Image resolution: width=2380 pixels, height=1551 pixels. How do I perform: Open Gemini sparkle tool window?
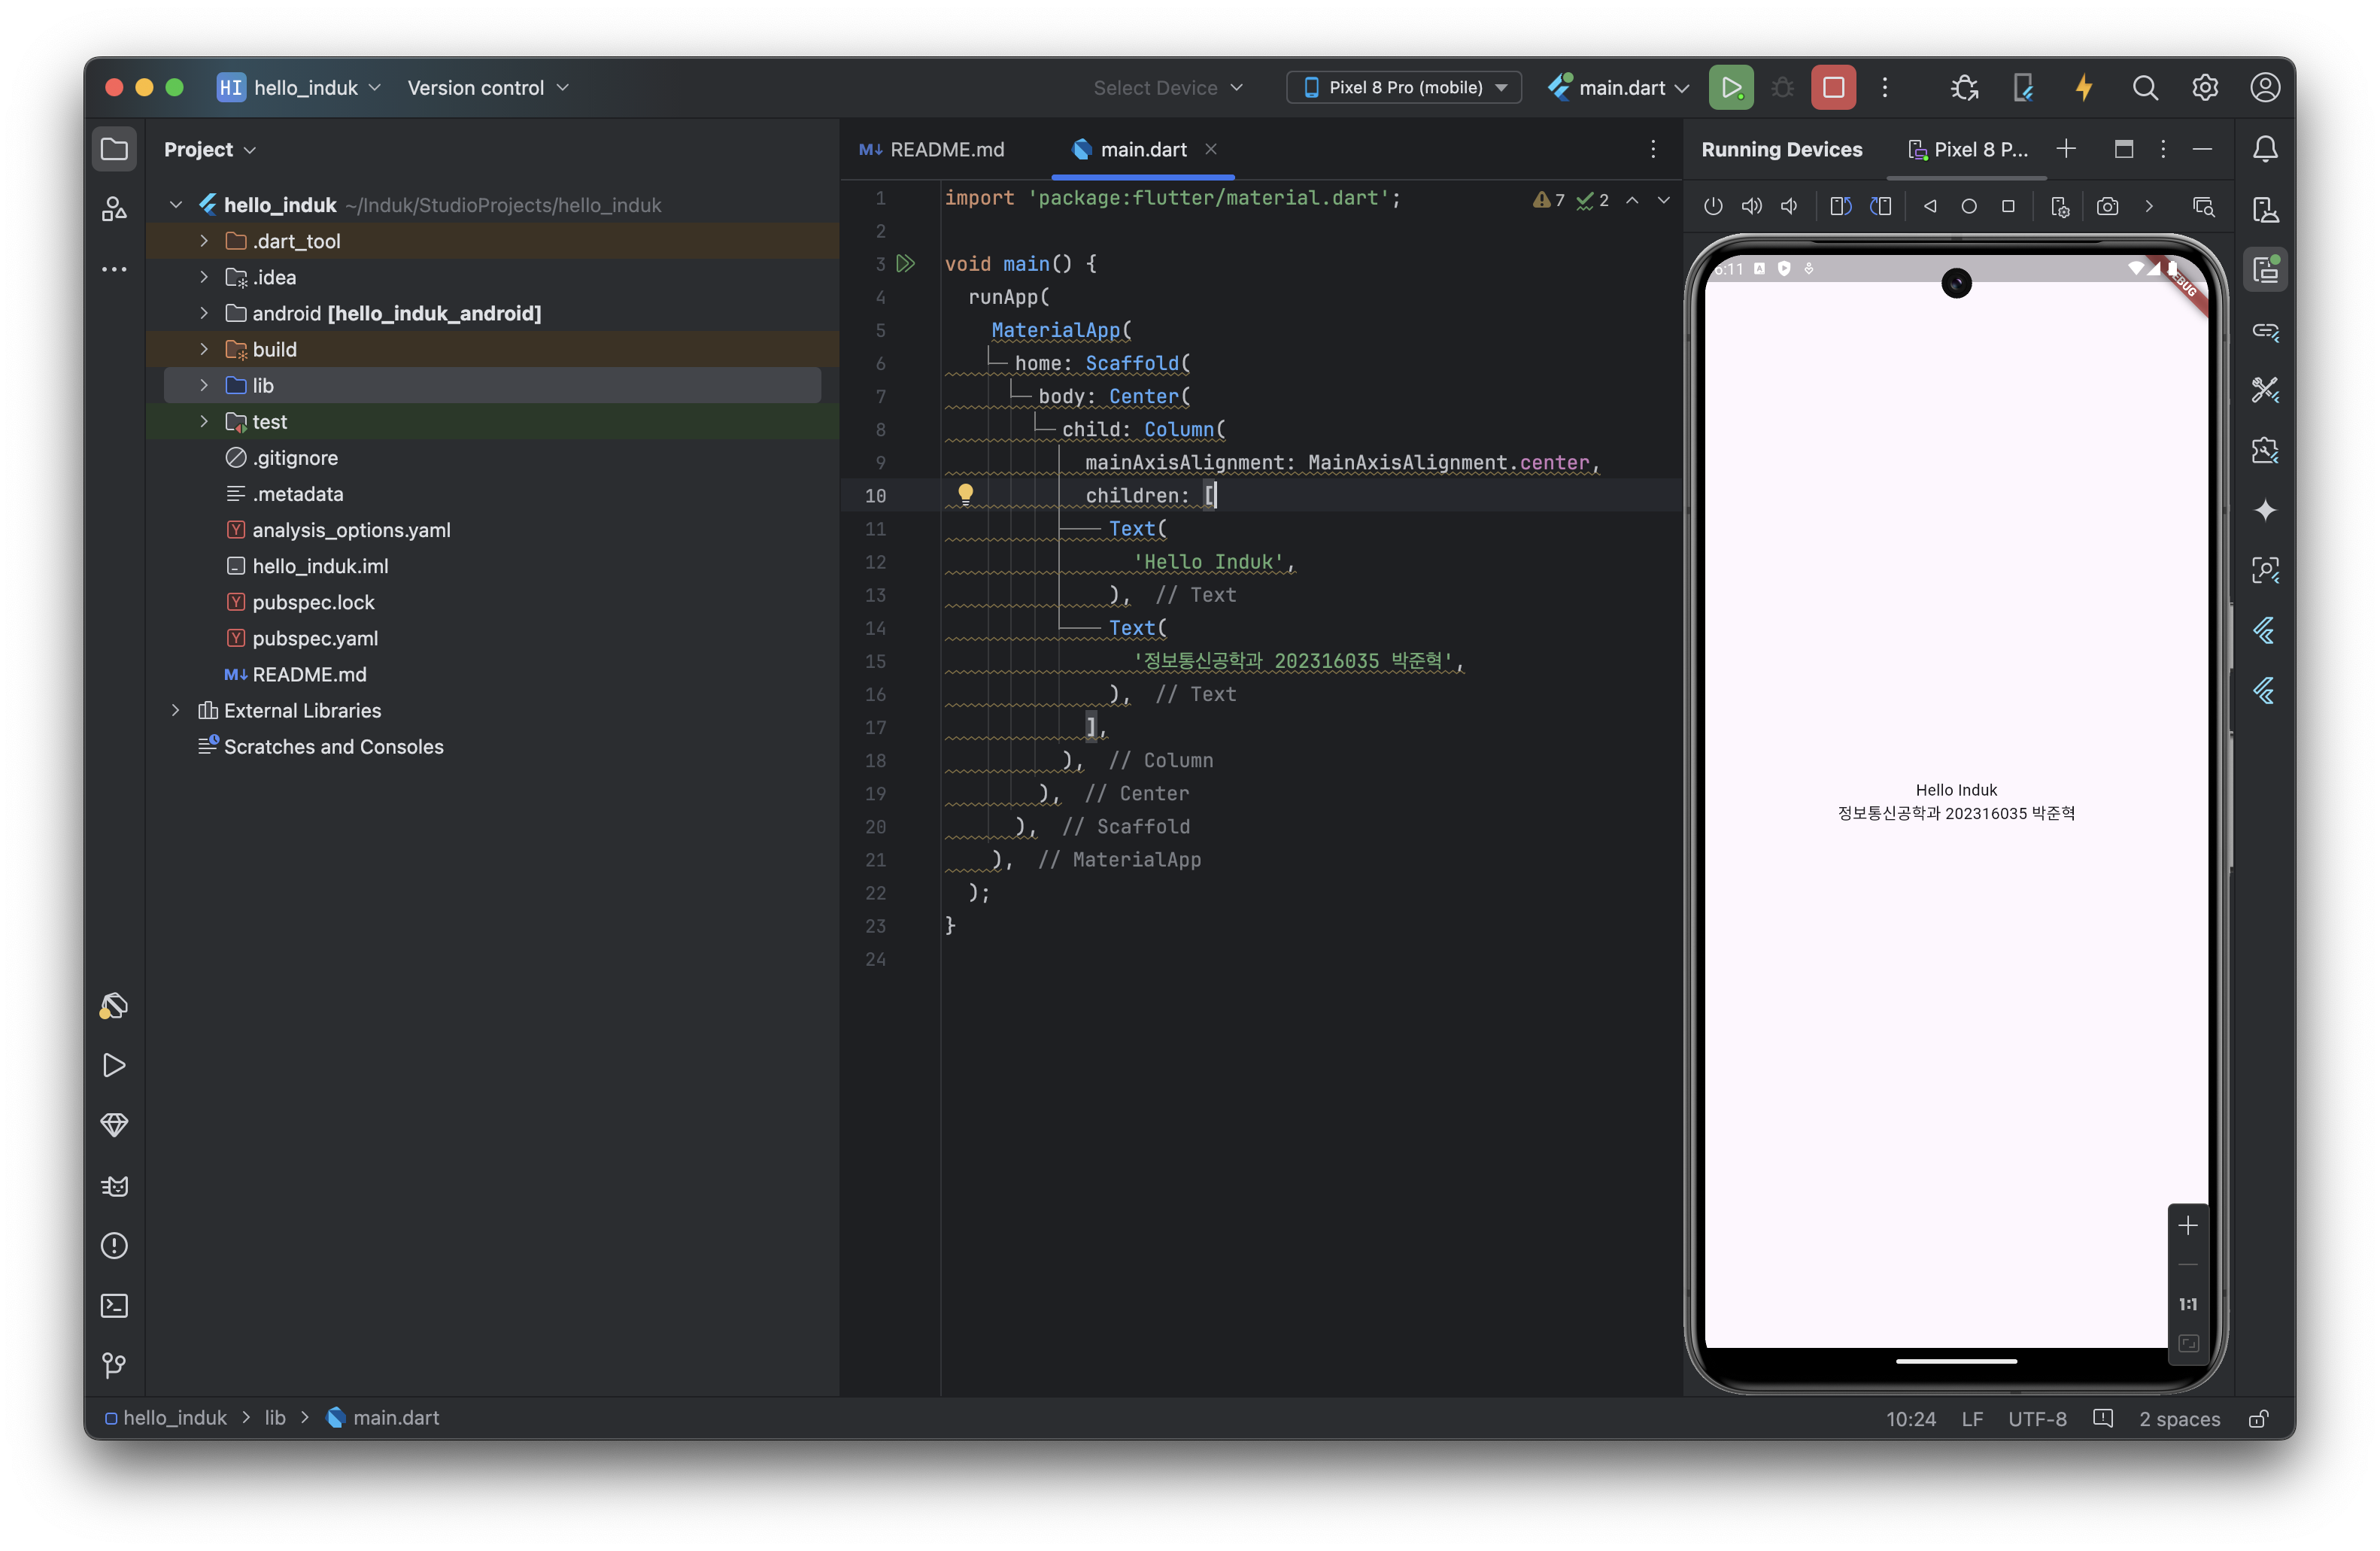click(x=2265, y=510)
